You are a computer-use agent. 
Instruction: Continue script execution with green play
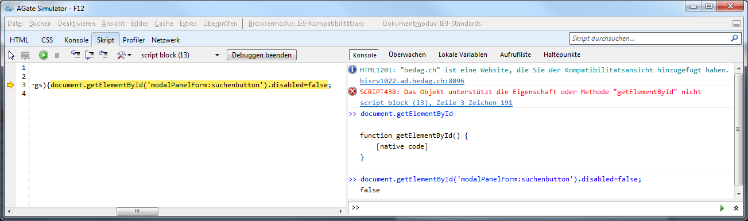(44, 55)
